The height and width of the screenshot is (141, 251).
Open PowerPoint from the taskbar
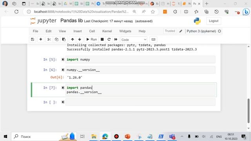coord(127,137)
